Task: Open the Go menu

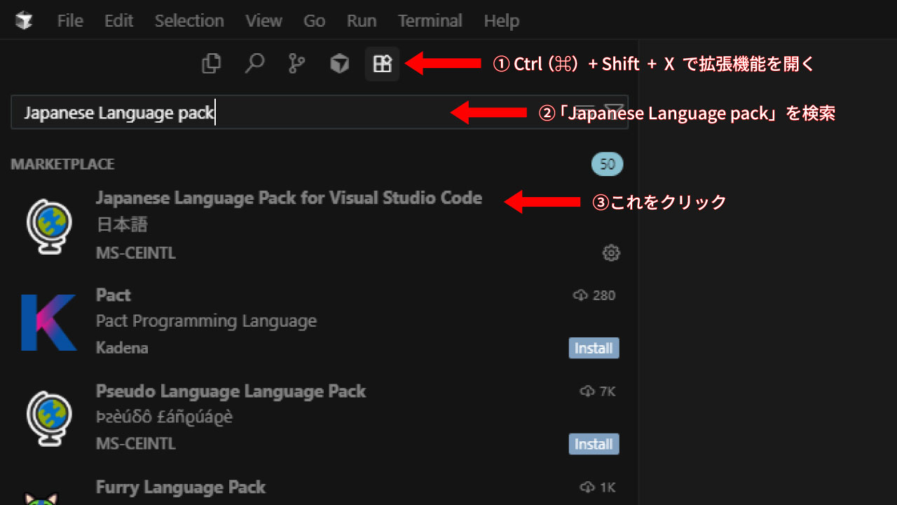Action: pos(315,21)
